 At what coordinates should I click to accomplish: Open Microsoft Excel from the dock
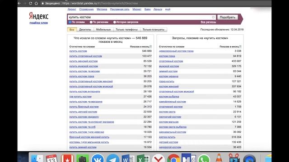pyautogui.click(x=143, y=158)
